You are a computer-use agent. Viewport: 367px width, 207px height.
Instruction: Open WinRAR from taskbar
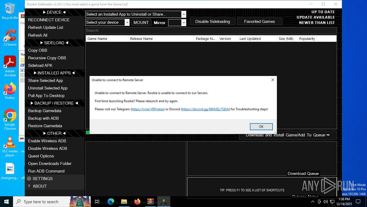click(x=150, y=202)
